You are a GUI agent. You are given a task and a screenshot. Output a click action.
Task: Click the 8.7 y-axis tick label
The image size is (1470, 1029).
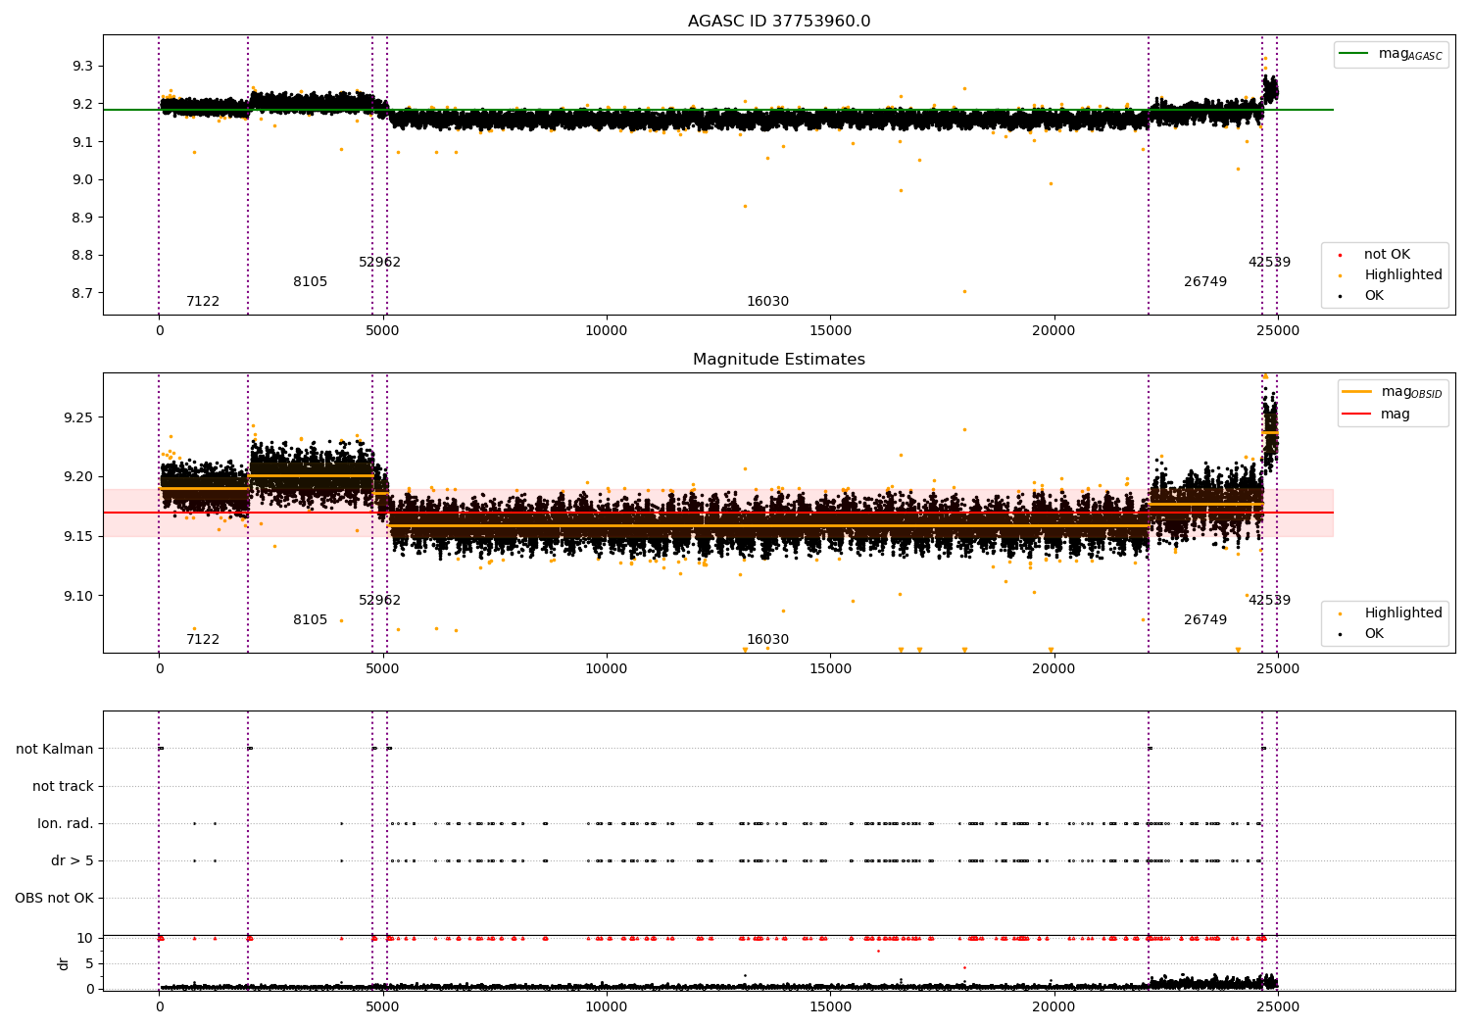[82, 294]
